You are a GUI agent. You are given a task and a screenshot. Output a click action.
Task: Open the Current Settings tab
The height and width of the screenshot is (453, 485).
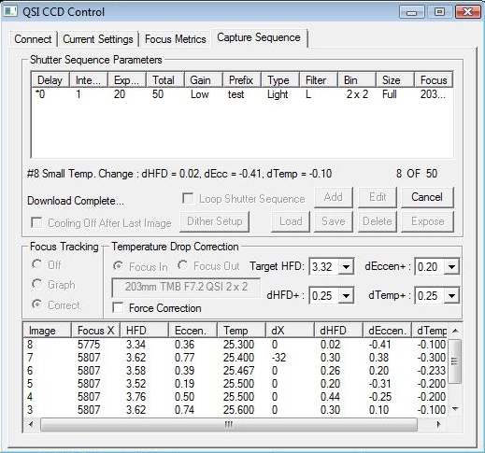98,39
